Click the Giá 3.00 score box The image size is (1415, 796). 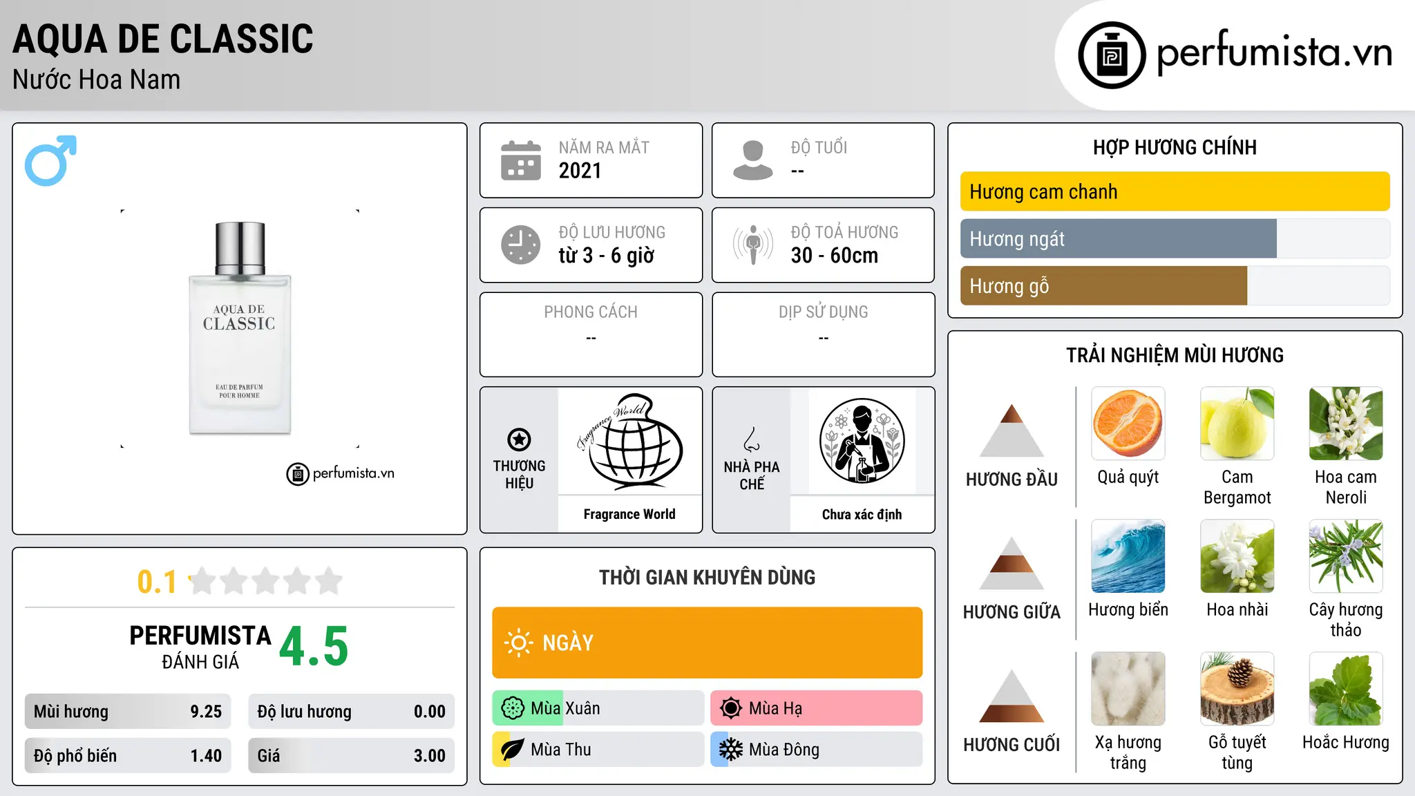(352, 756)
